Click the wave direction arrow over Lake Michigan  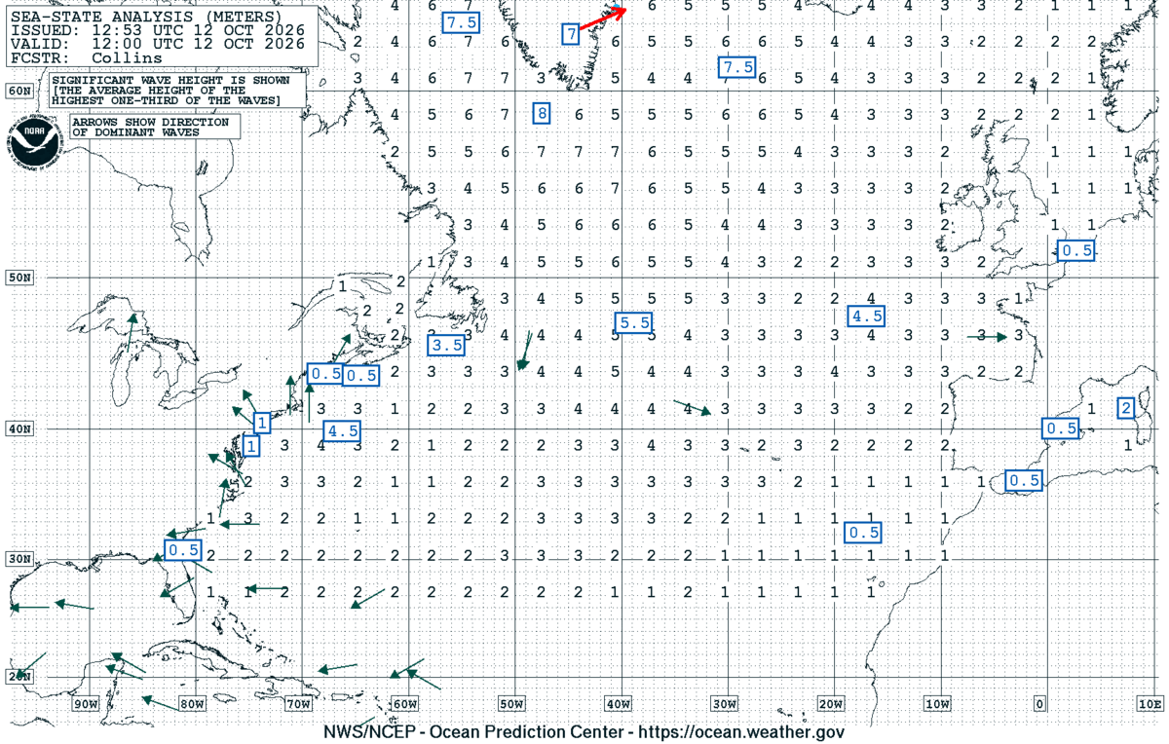(132, 330)
